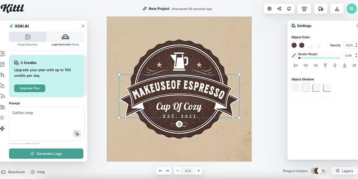This screenshot has width=358, height=179.
Task: Choose the last Object Shadow preset
Action: pos(327,88)
